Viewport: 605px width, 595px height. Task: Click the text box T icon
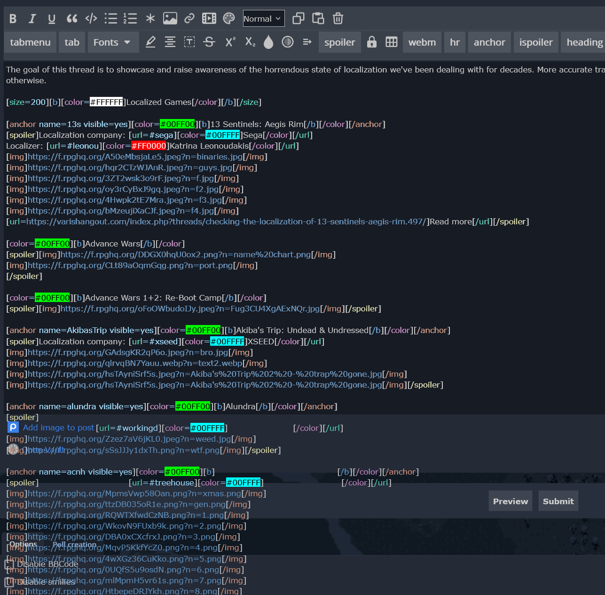(189, 42)
